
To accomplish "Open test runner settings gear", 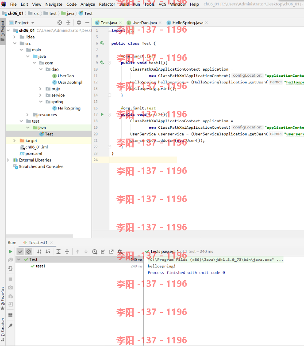I will click(119, 252).
